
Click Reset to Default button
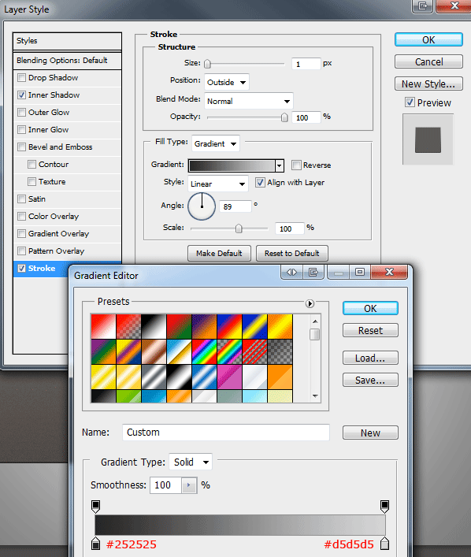tap(292, 253)
